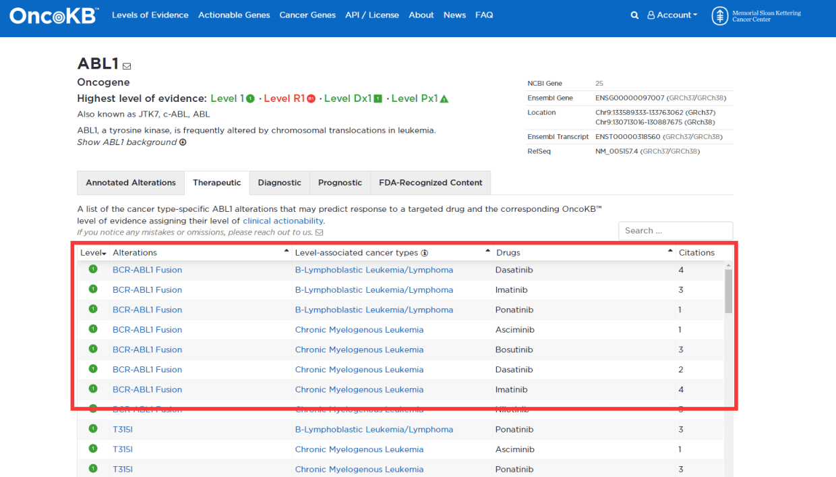Open T315I link in B-Lymphoblastic Ponatinib row
This screenshot has width=836, height=477.
coord(123,429)
